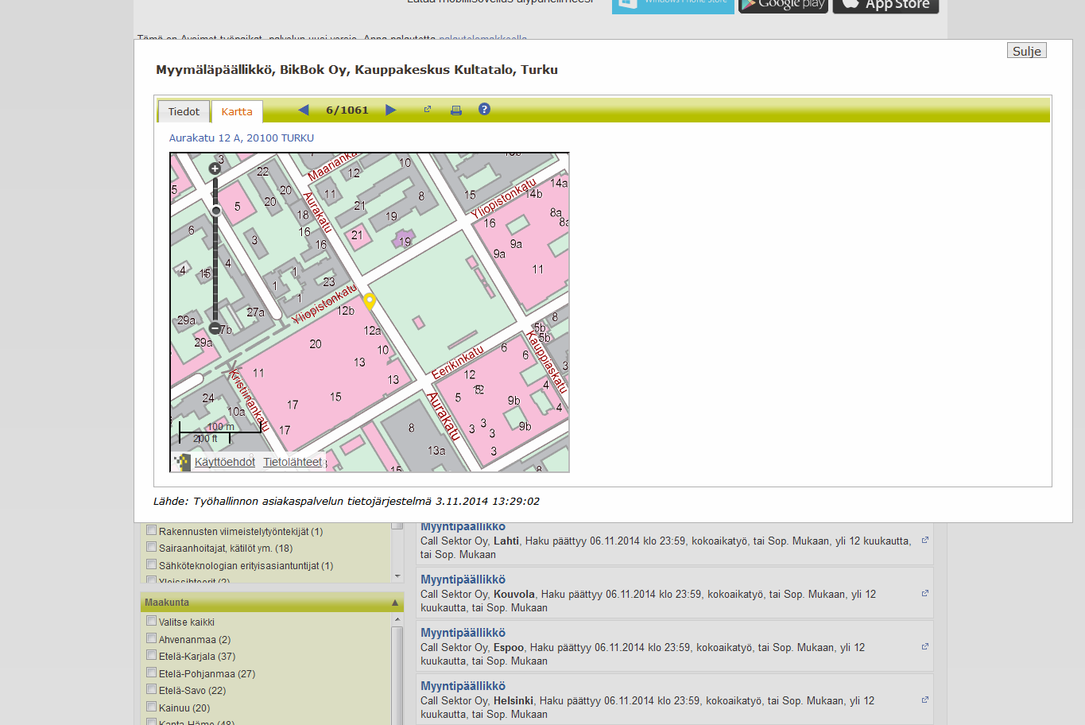Open listing in new window icon
This screenshot has height=725, width=1085.
(427, 110)
